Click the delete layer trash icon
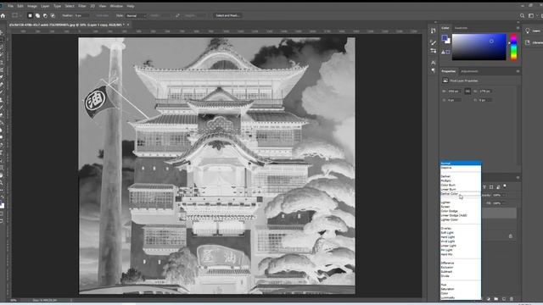 (512, 299)
